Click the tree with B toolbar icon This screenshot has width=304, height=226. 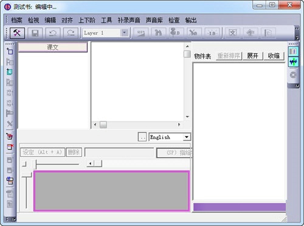[x=176, y=33]
